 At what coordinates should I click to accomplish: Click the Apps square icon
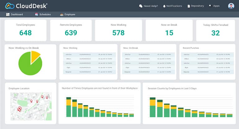point(210,6)
